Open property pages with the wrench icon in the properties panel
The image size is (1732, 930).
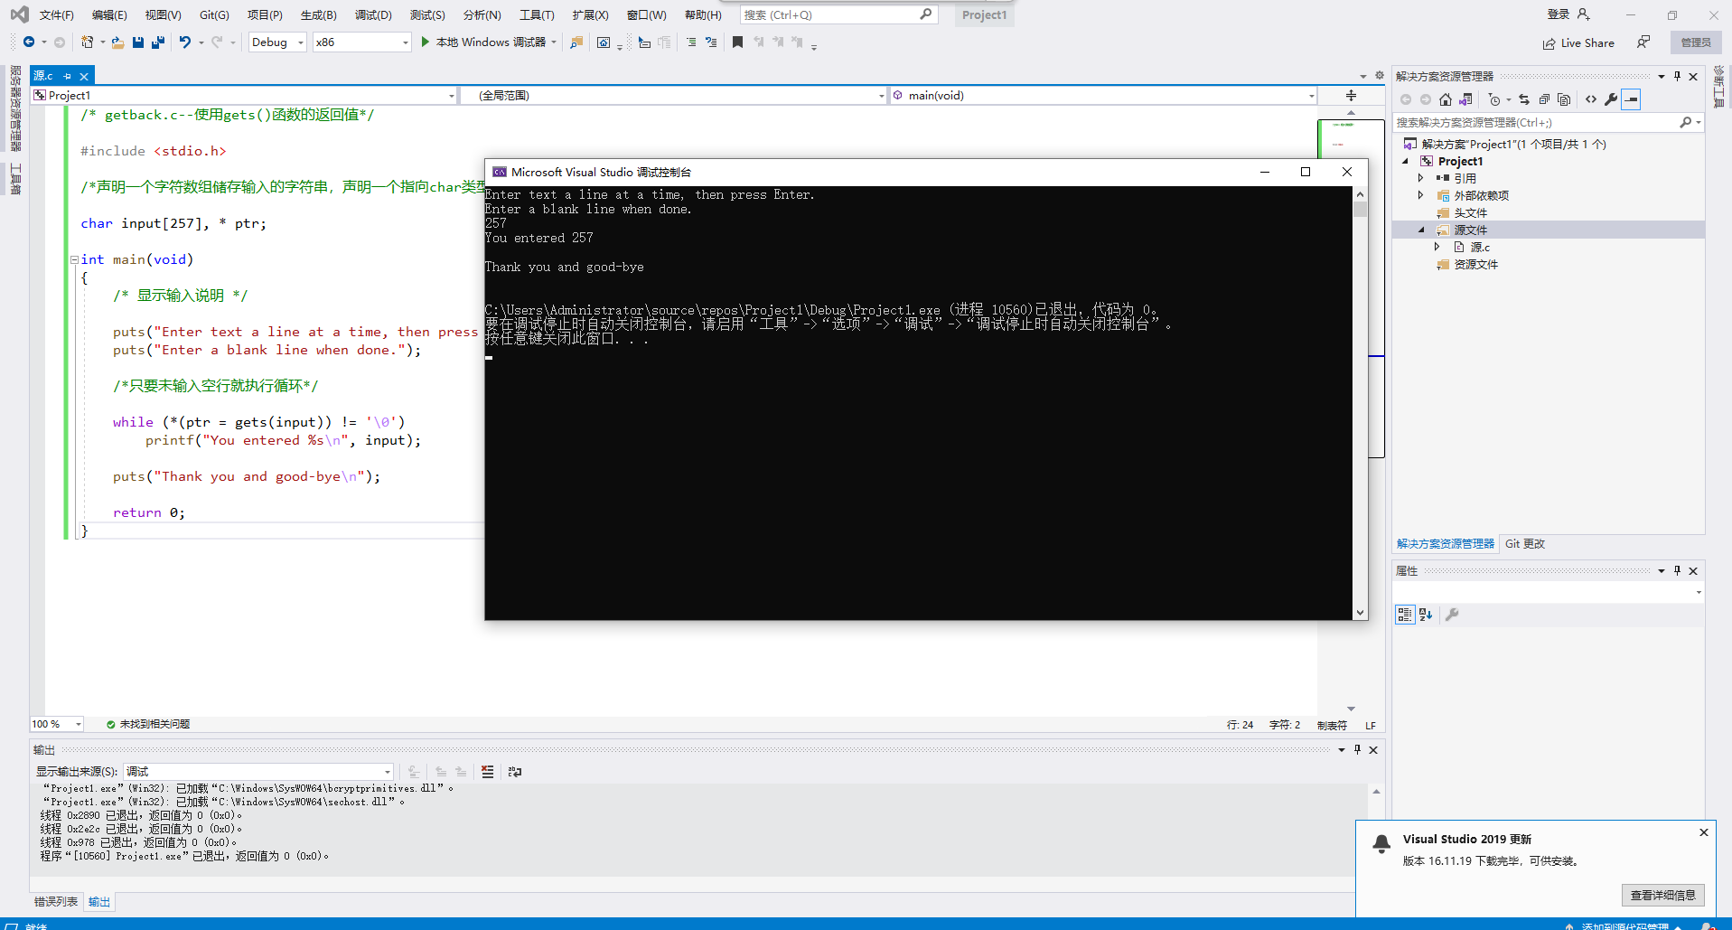pos(1452,615)
